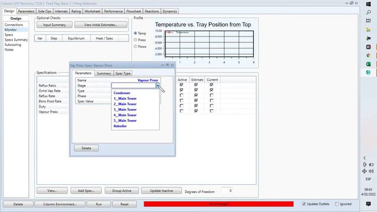
Task: Run the column solver
Action: (x=99, y=204)
